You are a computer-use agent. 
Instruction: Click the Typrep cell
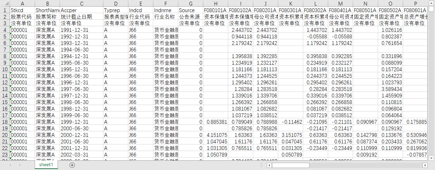click(x=116, y=10)
